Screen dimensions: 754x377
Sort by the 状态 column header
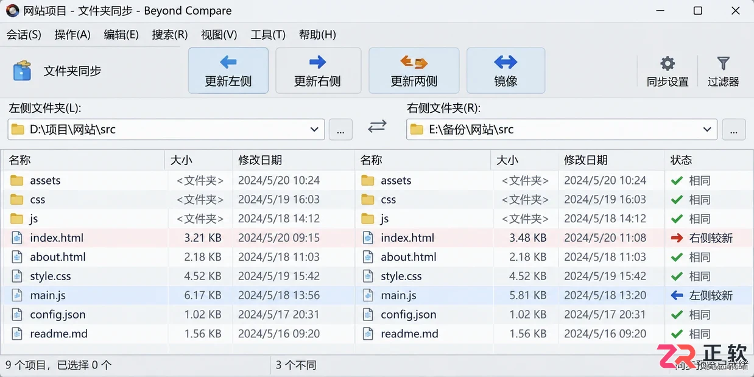point(708,160)
